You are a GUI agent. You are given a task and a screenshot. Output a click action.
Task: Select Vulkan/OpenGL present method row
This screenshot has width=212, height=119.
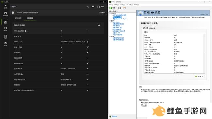point(174,54)
